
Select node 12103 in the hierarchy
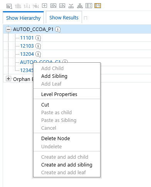tap(27, 46)
